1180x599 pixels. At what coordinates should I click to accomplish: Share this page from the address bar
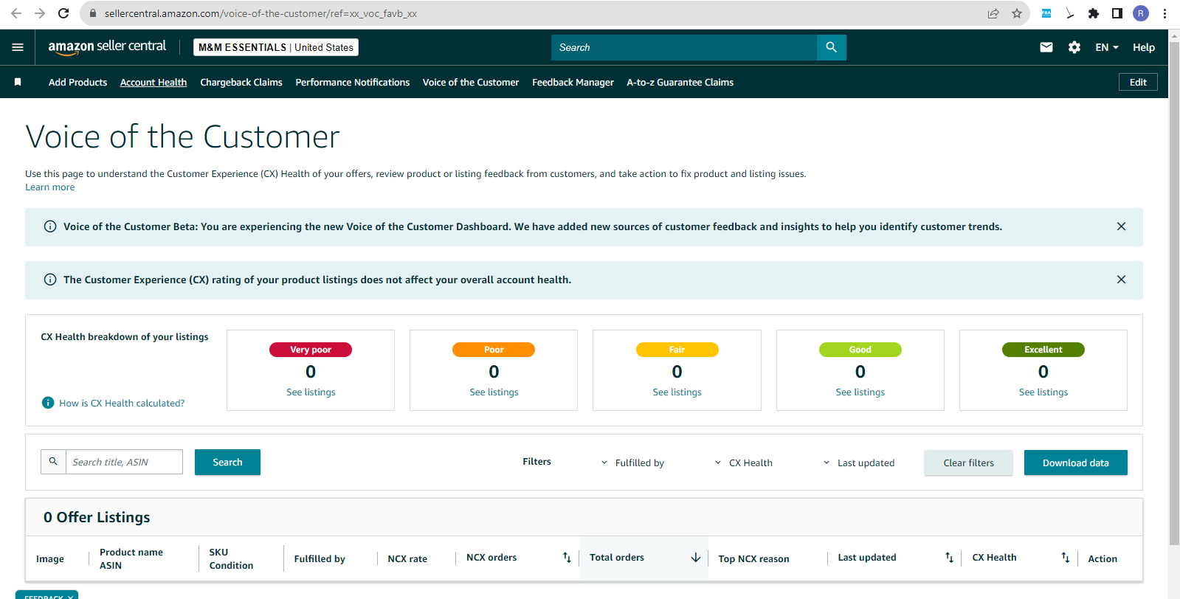click(x=993, y=13)
